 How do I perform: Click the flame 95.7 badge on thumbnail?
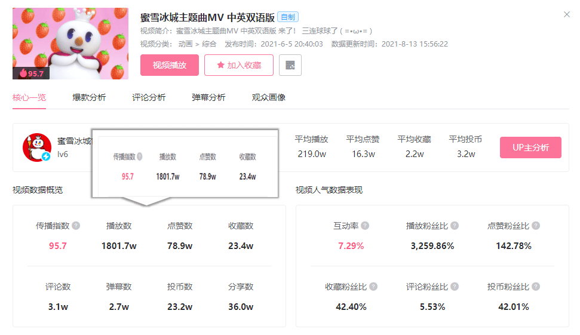tap(31, 73)
